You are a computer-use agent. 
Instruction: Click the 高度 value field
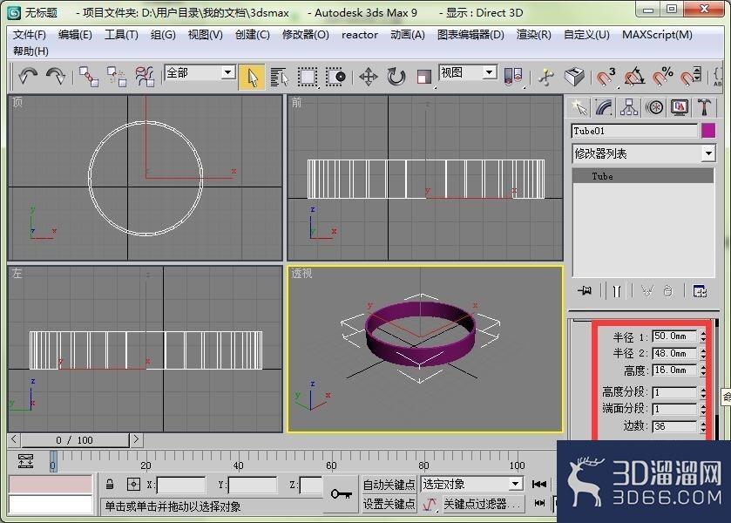tap(674, 370)
